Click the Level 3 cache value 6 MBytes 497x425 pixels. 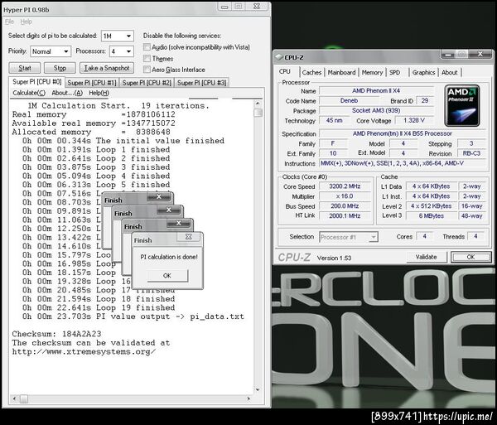pos(432,216)
